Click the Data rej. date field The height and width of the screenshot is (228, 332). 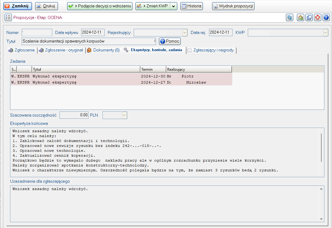(x=221, y=32)
